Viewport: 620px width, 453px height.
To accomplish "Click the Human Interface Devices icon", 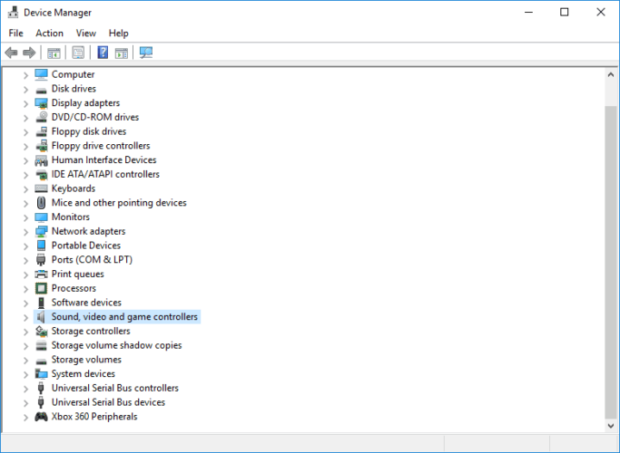I will 41,160.
